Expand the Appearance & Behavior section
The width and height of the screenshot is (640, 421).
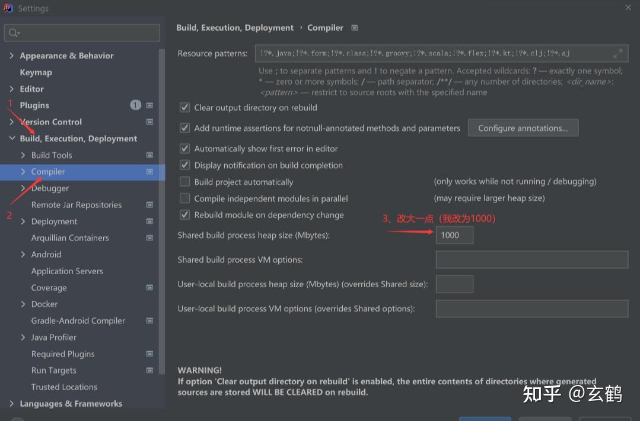[12, 56]
